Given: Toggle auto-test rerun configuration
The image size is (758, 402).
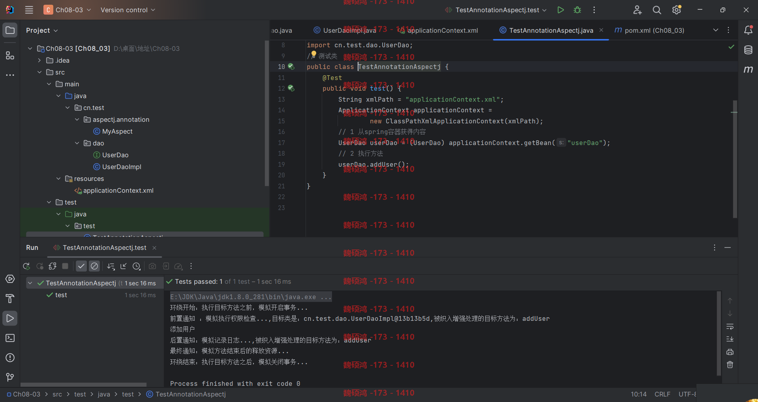Looking at the screenshot, I should 53,266.
